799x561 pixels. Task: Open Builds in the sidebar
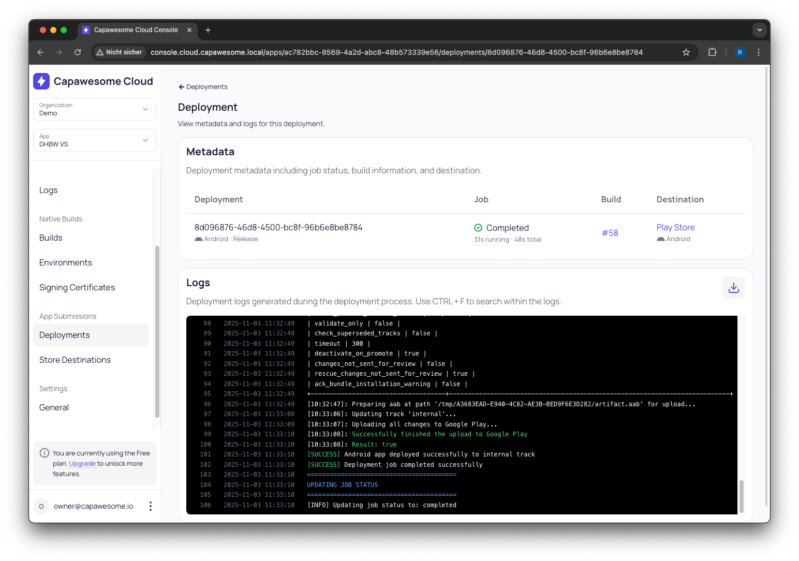[51, 238]
